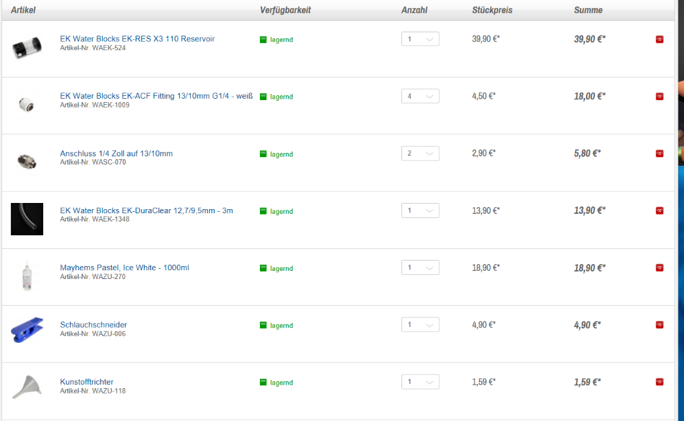Click the green stock indicator for Mayhems Pastel
684x421 pixels.
point(263,268)
